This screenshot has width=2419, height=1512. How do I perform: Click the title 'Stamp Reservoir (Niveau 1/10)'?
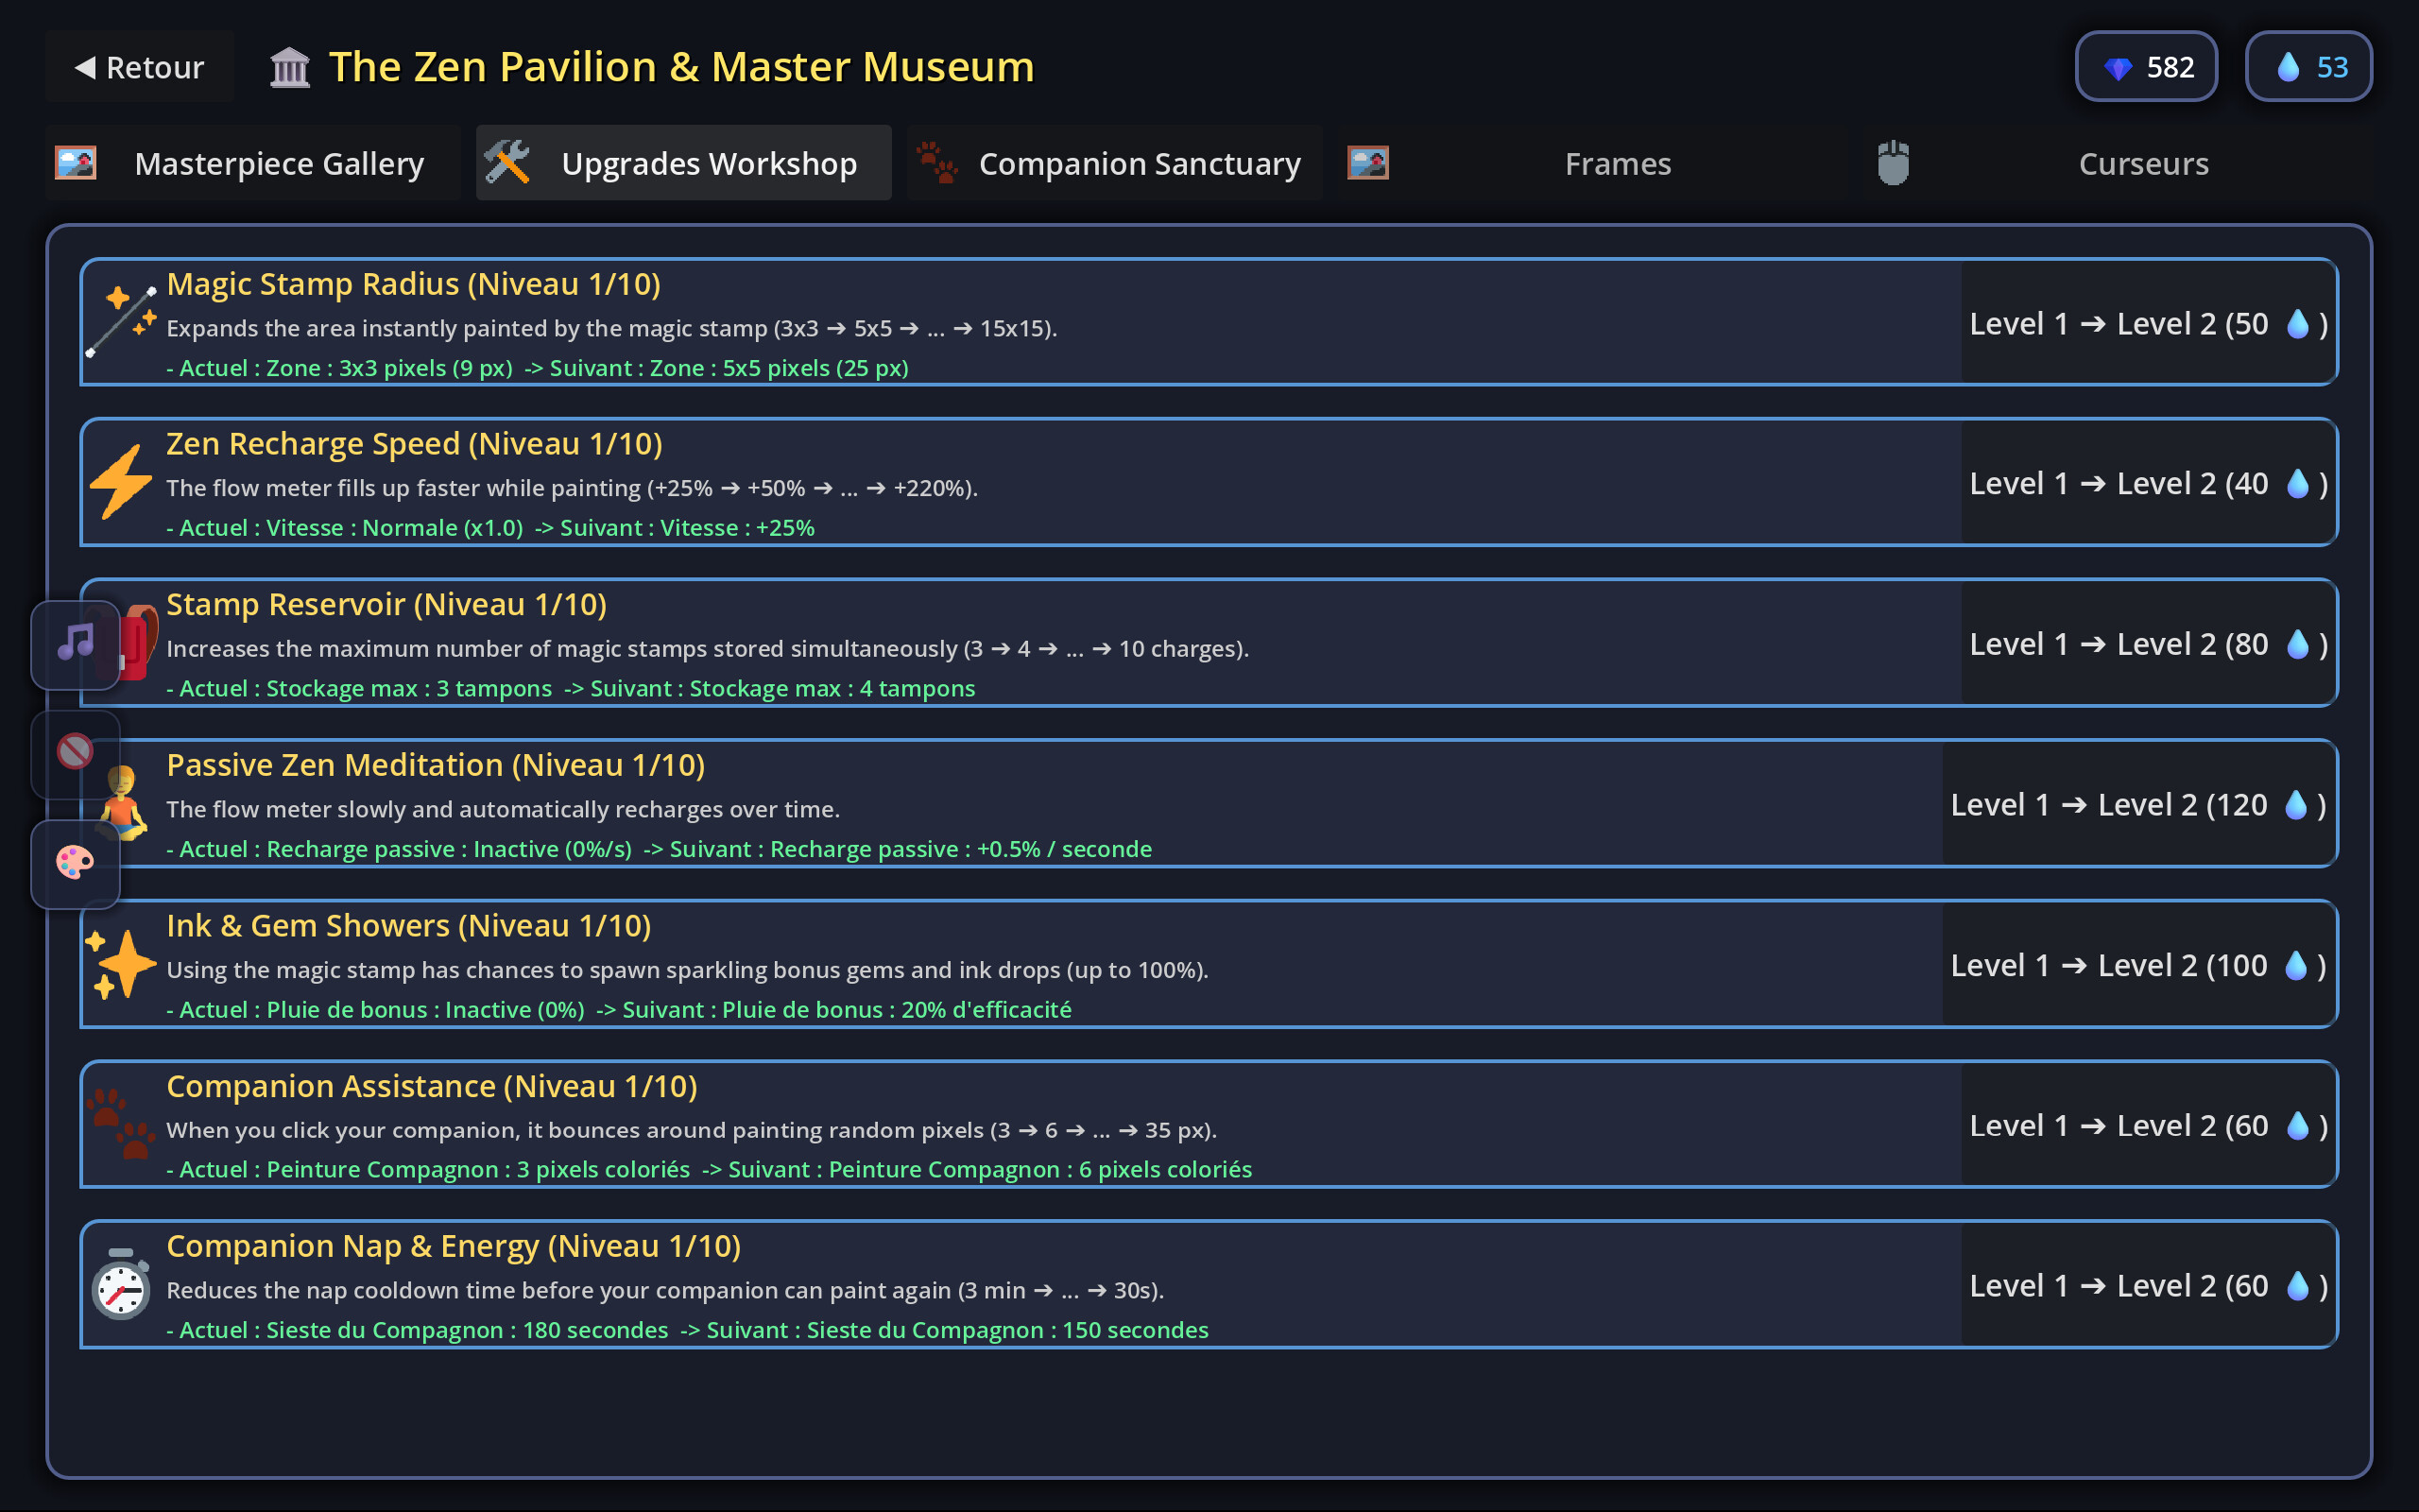[x=386, y=604]
